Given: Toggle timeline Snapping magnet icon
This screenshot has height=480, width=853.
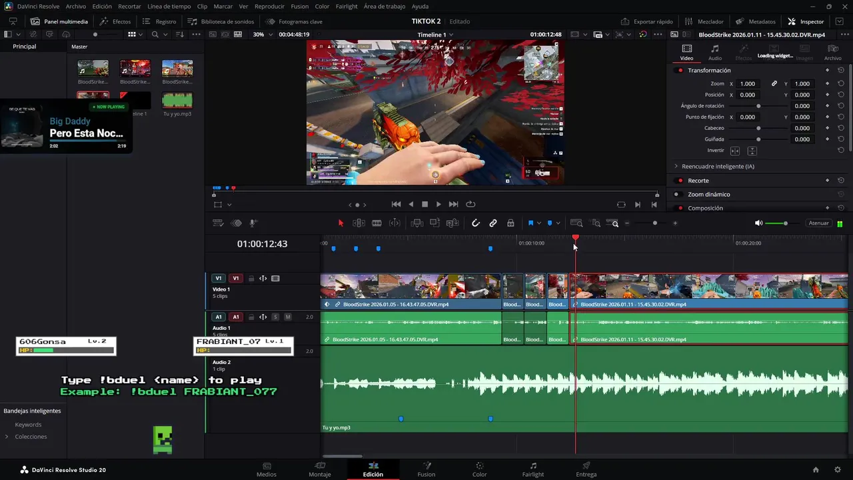Looking at the screenshot, I should (476, 223).
